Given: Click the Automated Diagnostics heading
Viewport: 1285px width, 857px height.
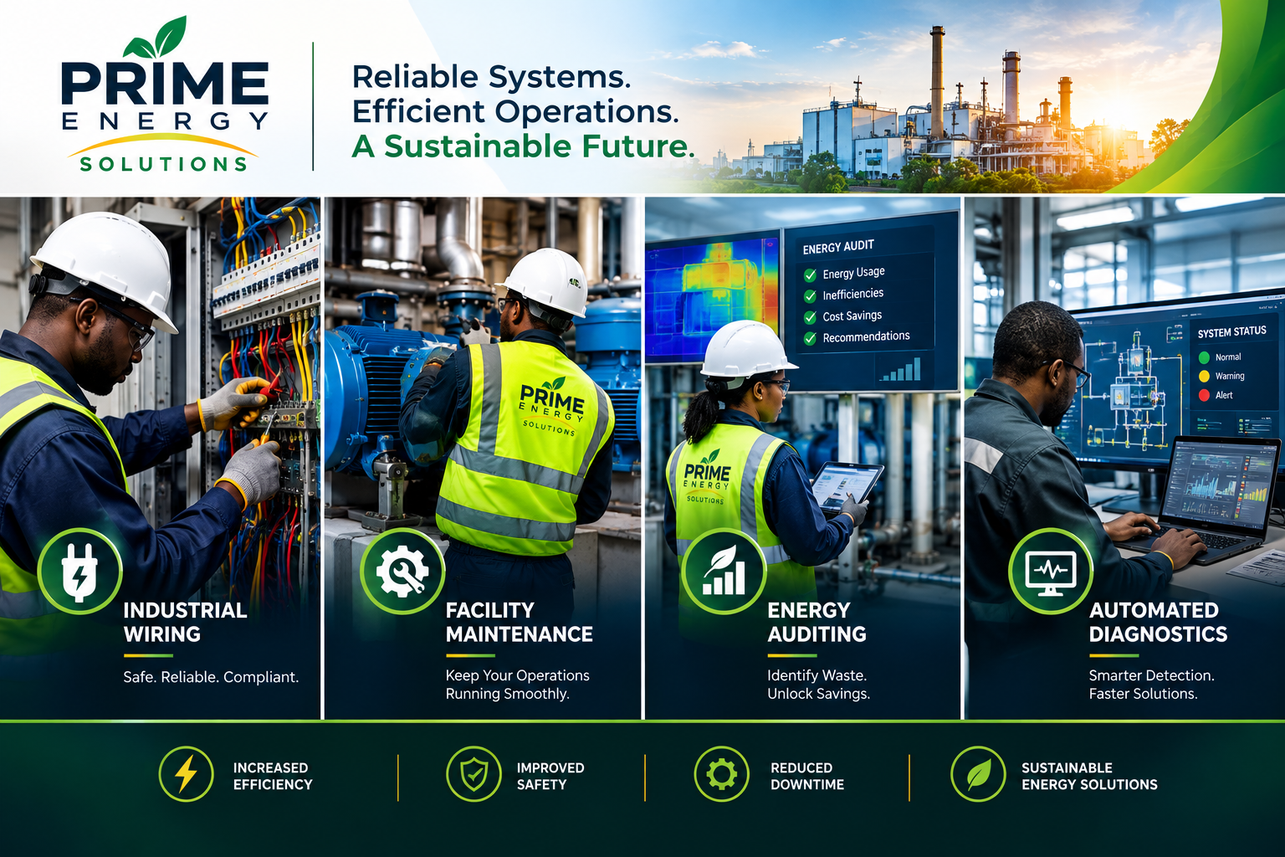Looking at the screenshot, I should pyautogui.click(x=1158, y=622).
